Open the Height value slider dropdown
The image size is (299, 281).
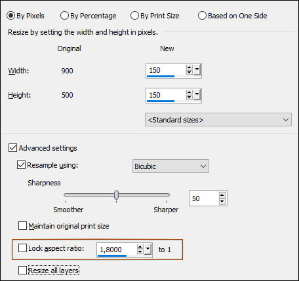(197, 94)
